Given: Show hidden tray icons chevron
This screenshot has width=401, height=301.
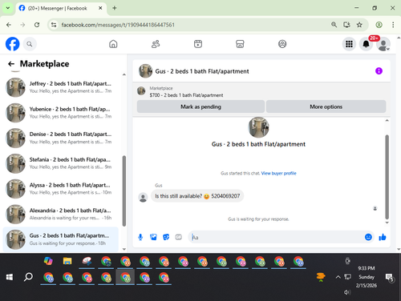Looking at the screenshot, I should click(x=338, y=277).
